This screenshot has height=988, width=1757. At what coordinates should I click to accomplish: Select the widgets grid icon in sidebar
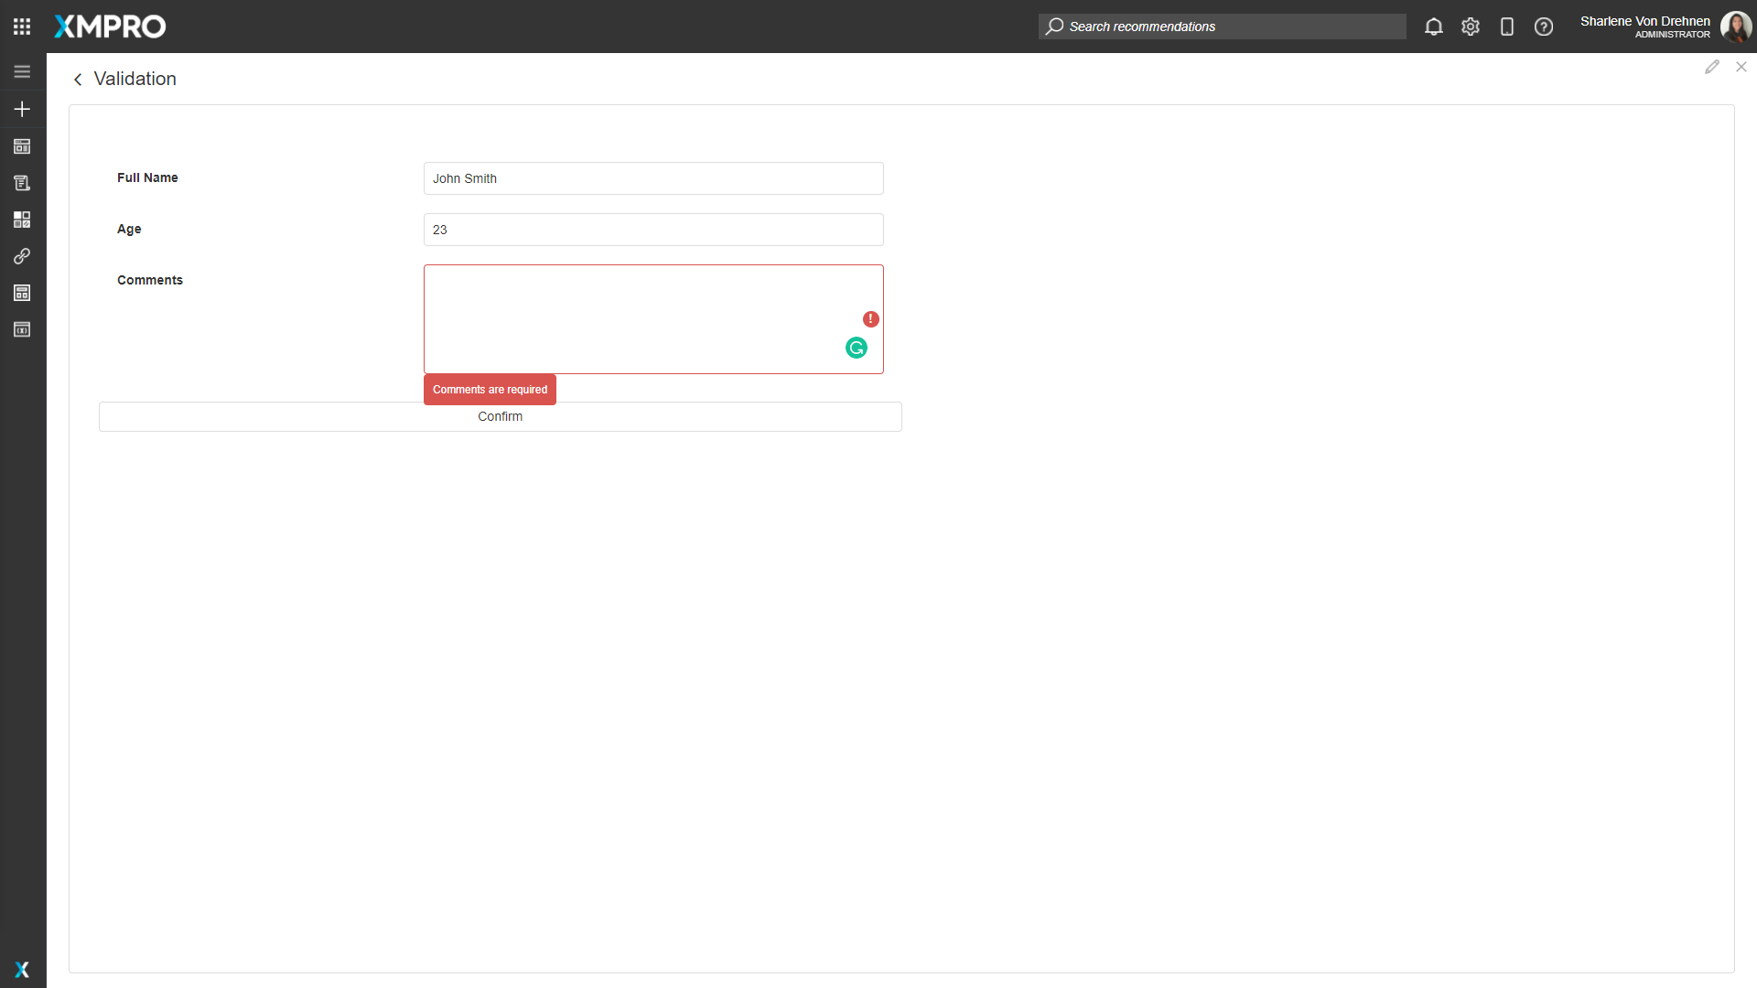coord(22,219)
